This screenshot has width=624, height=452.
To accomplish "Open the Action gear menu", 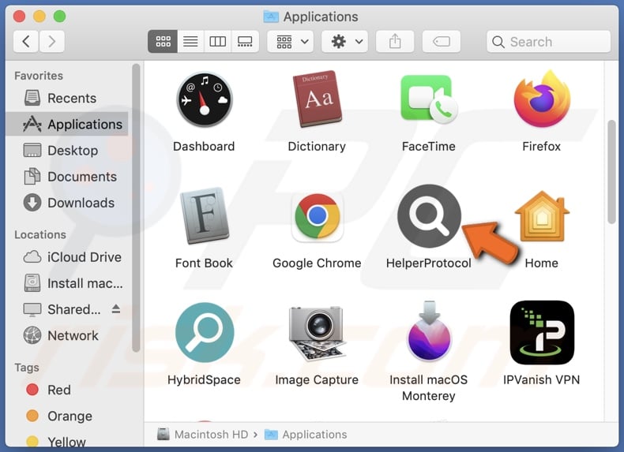I will (344, 41).
